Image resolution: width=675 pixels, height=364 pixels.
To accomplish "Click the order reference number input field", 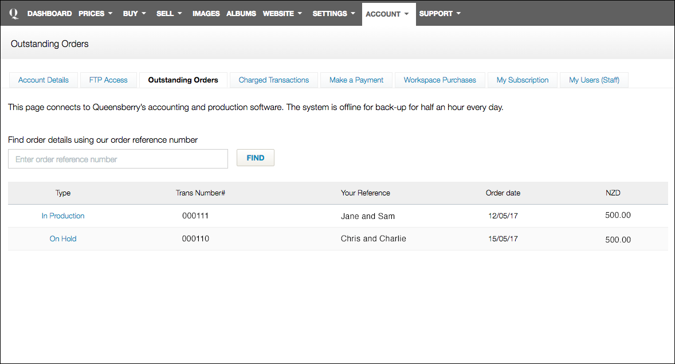I will click(x=118, y=159).
